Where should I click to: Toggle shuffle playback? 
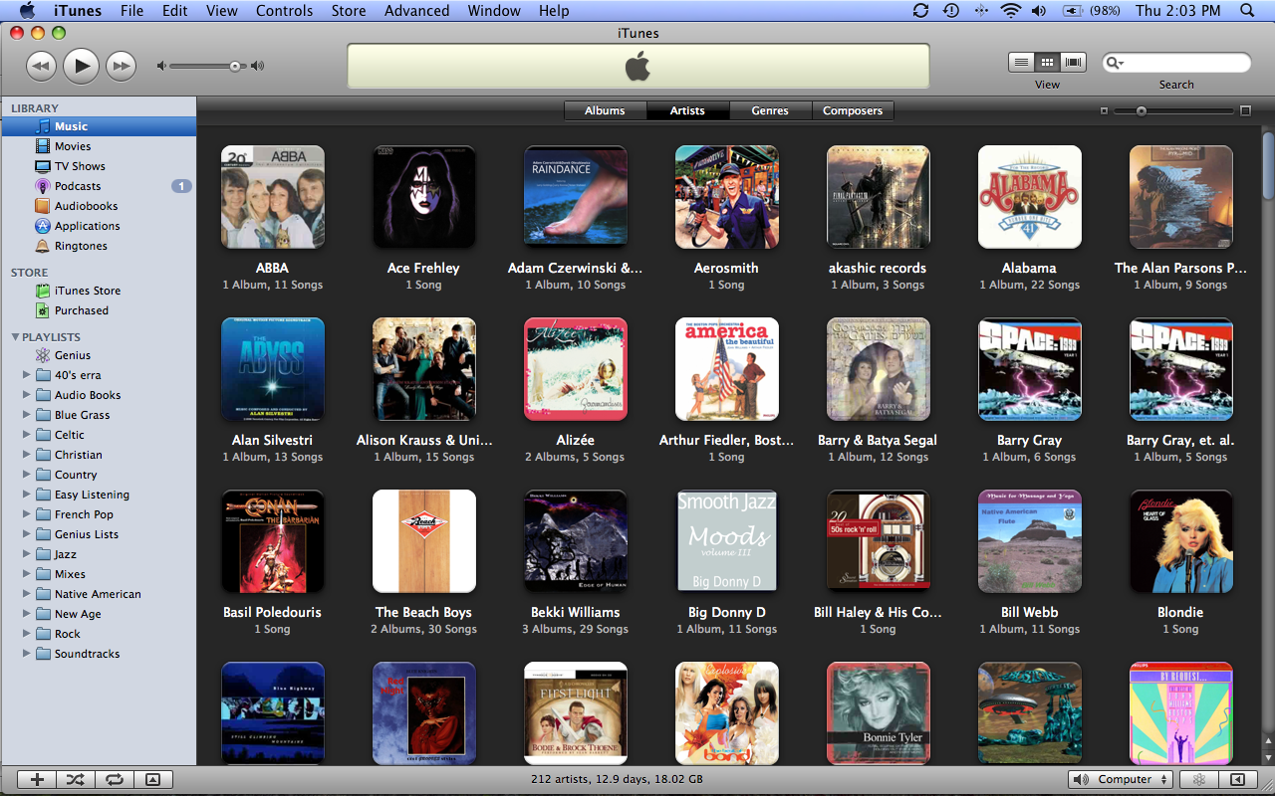[76, 780]
